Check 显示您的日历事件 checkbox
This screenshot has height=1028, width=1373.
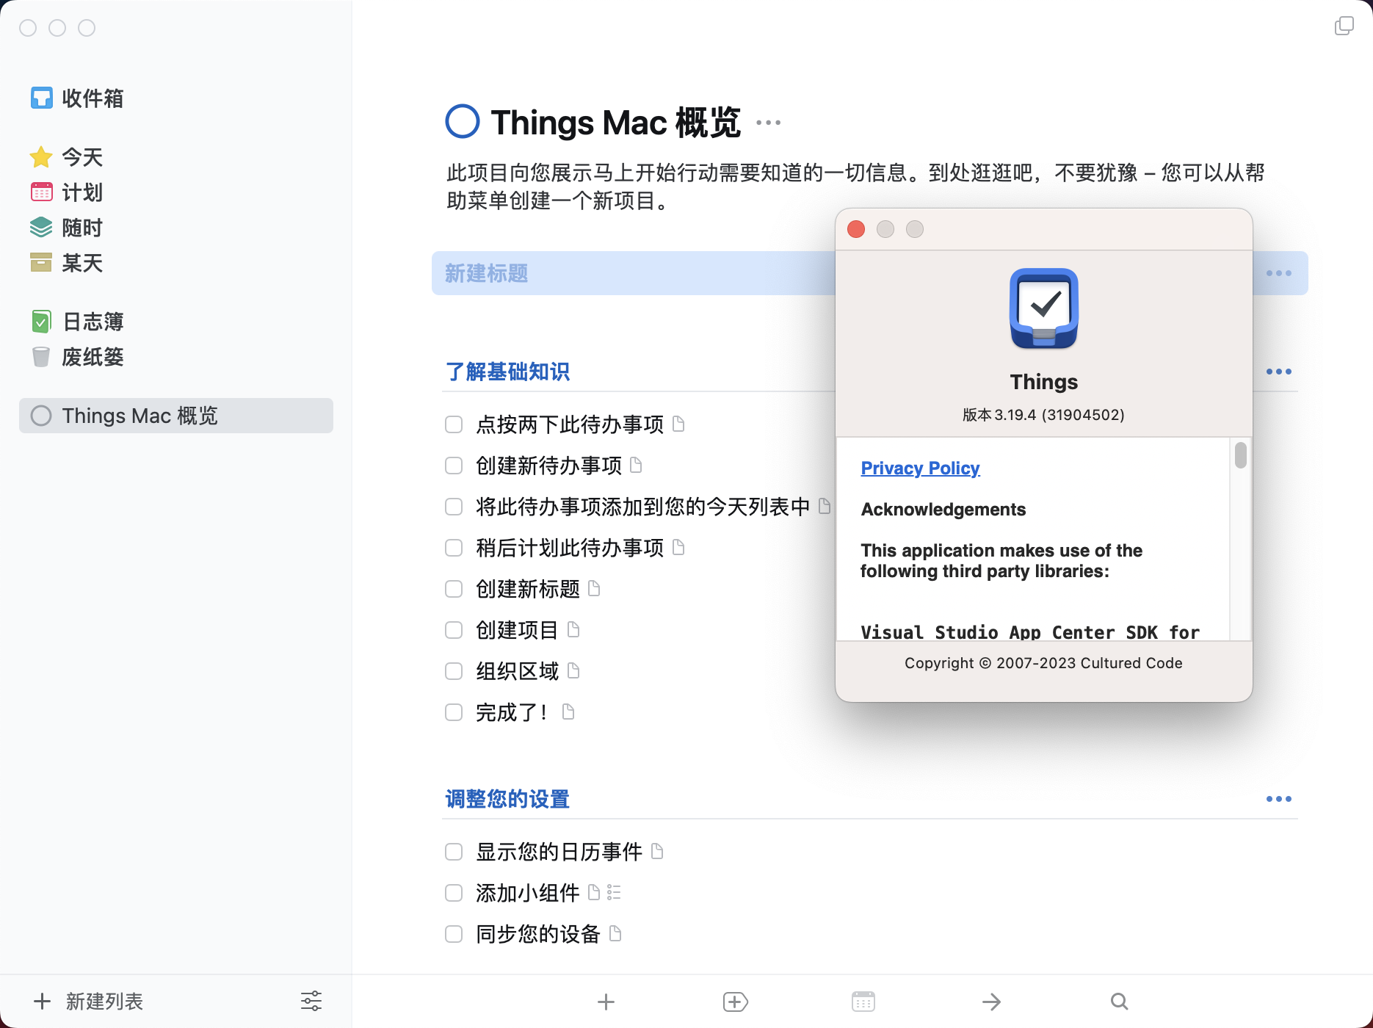coord(454,852)
